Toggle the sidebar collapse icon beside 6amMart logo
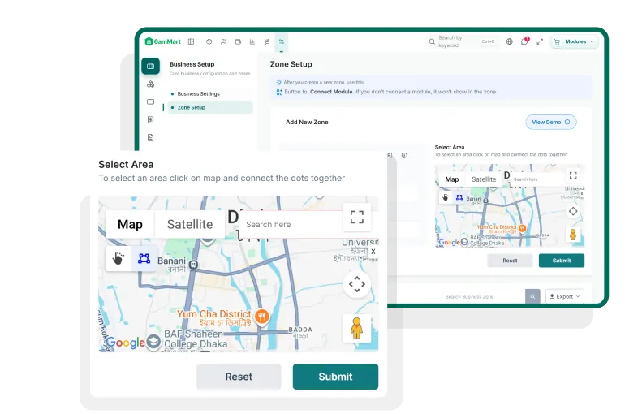This screenshot has width=642, height=414. click(192, 41)
